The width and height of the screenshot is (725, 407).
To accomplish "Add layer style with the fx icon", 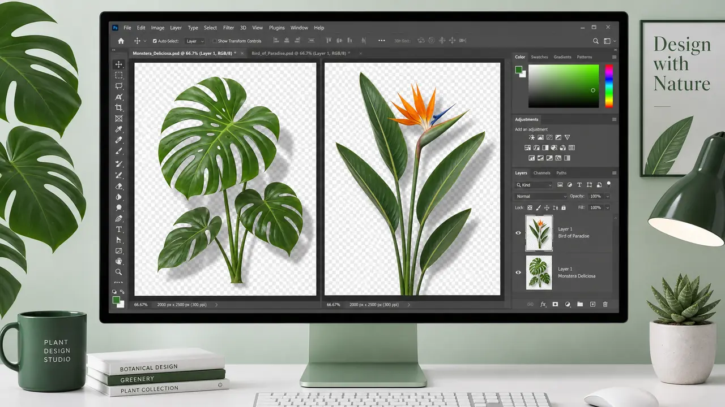I will [x=543, y=304].
